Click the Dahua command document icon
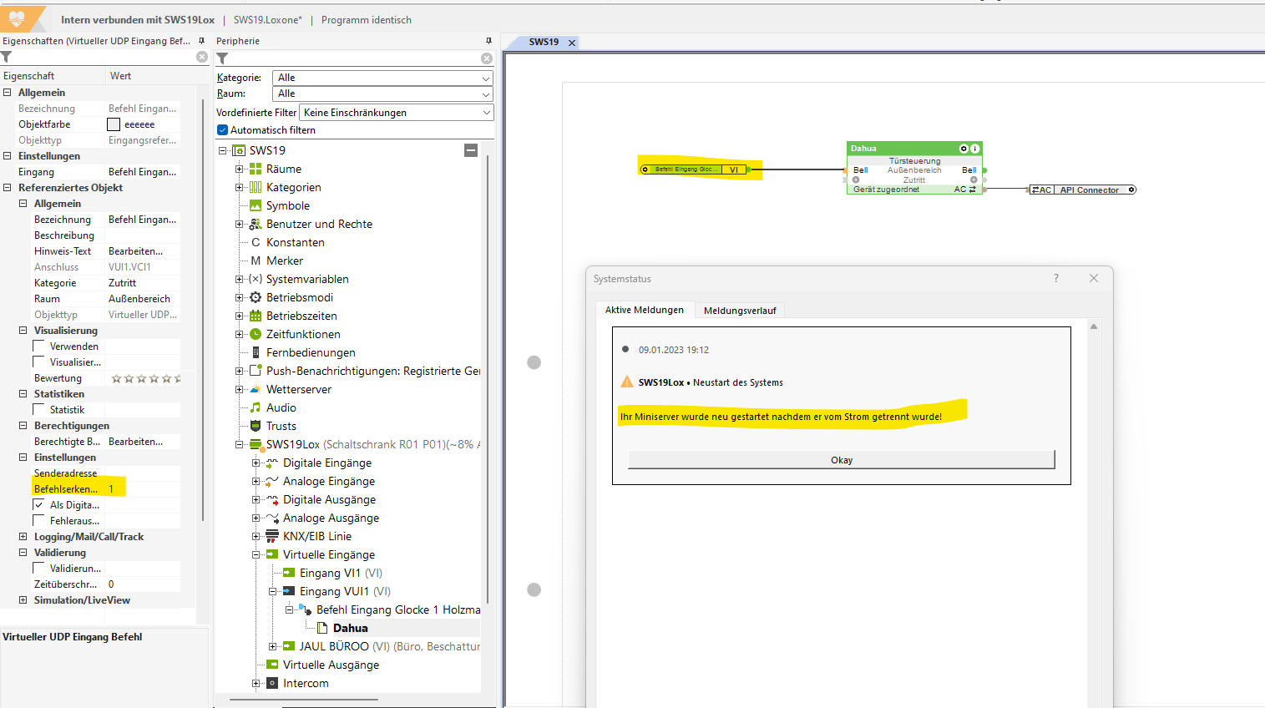 pos(322,628)
